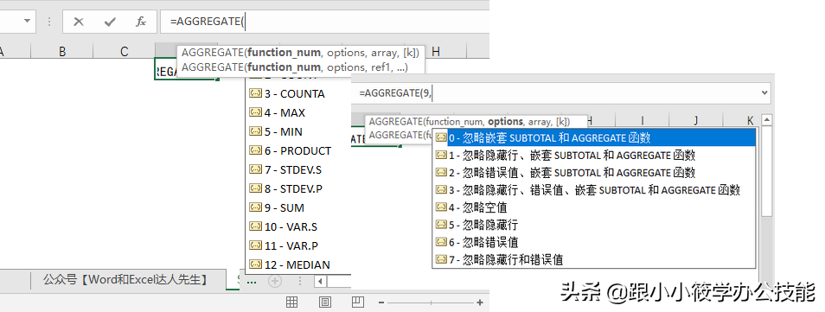825x312 pixels.
Task: Select option 5 - 忽略隐藏行
Action: [594, 225]
